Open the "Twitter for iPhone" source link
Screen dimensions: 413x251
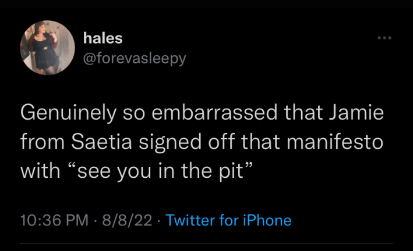click(228, 221)
